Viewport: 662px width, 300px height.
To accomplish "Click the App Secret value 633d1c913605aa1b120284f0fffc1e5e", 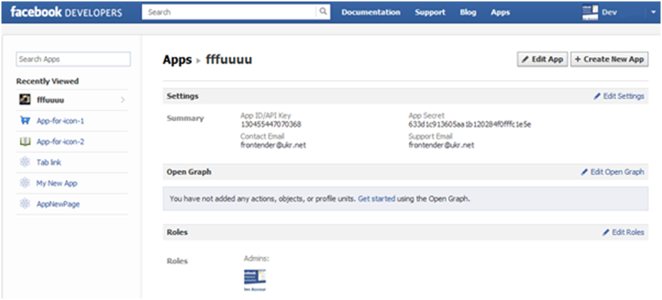I will [x=469, y=124].
